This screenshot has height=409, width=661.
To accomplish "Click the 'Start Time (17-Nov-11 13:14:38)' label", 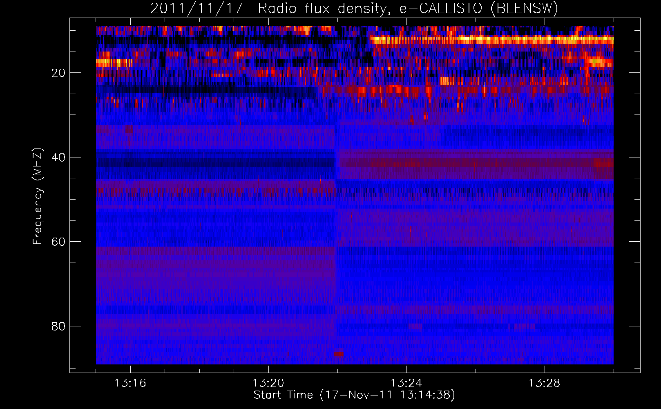I will [354, 395].
